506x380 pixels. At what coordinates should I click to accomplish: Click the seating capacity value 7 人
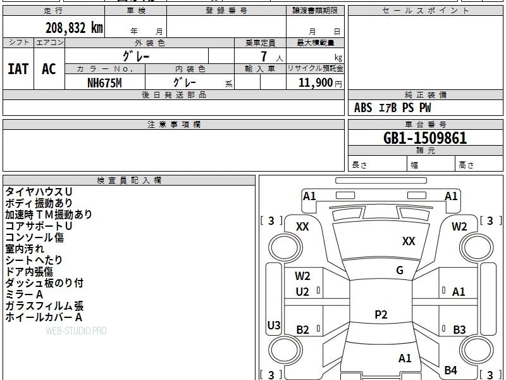tap(272, 57)
